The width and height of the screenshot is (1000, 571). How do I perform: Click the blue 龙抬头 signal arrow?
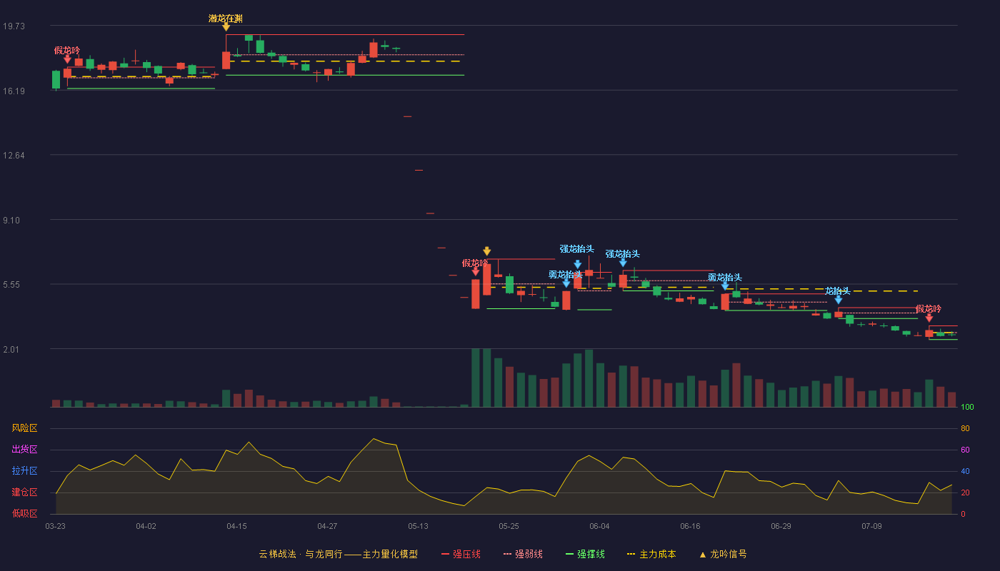pos(838,300)
